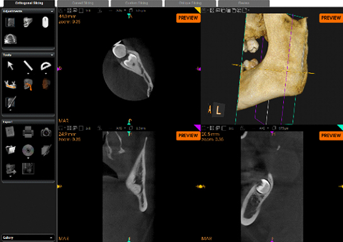
Task: Click the fit-to-view icon in bottom-left toolbar
Action: 69,128
